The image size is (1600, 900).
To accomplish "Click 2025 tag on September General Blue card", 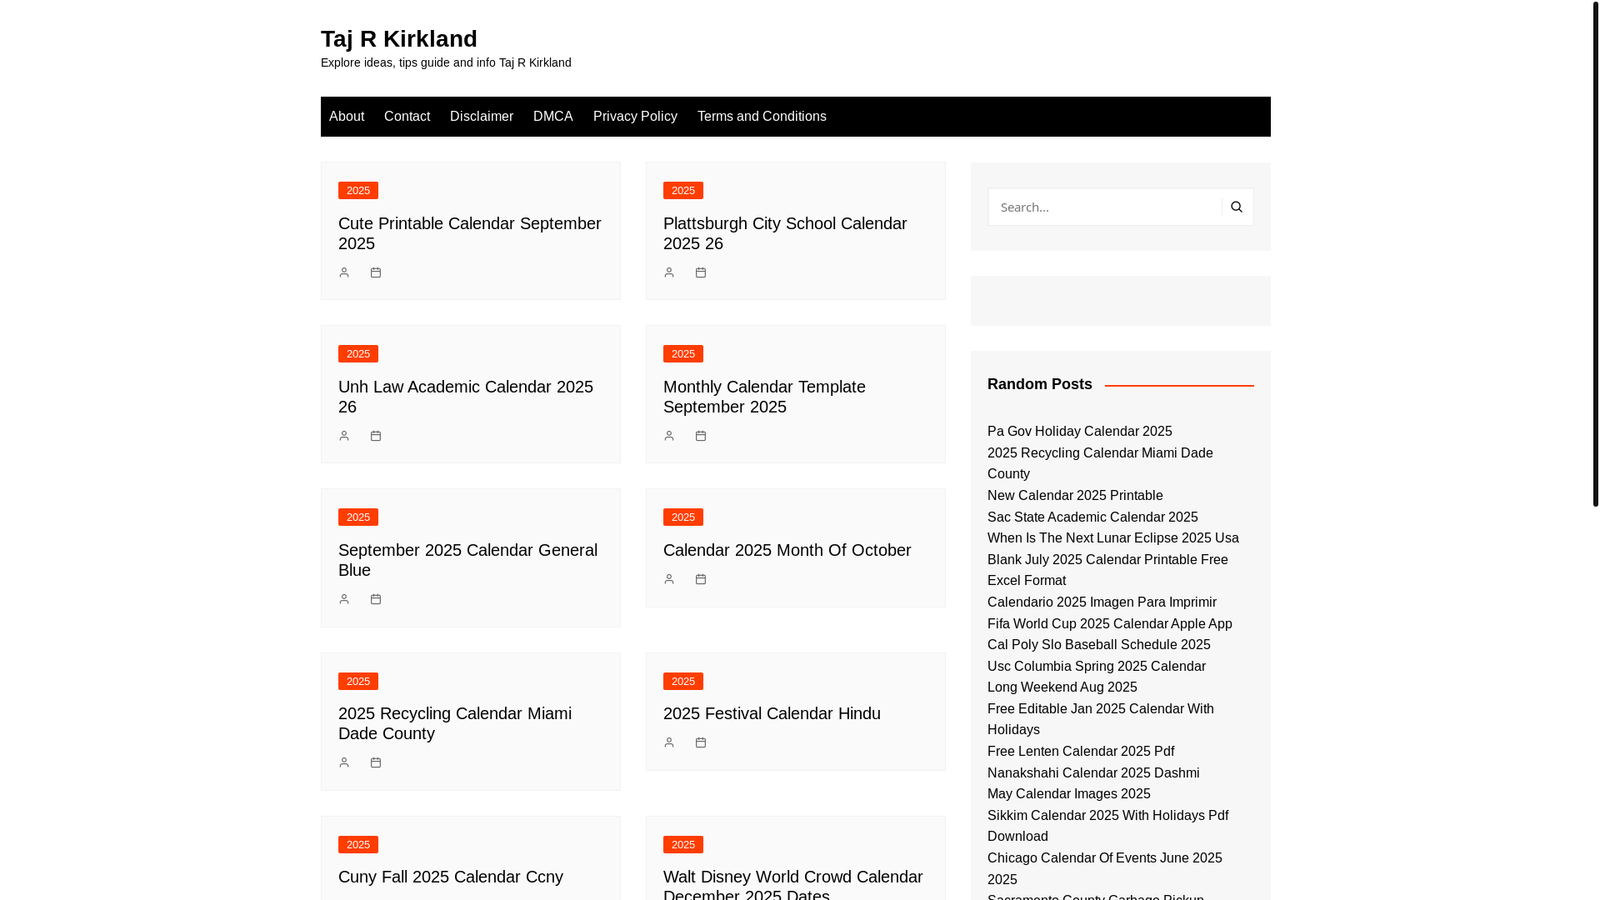I will pos(358,517).
